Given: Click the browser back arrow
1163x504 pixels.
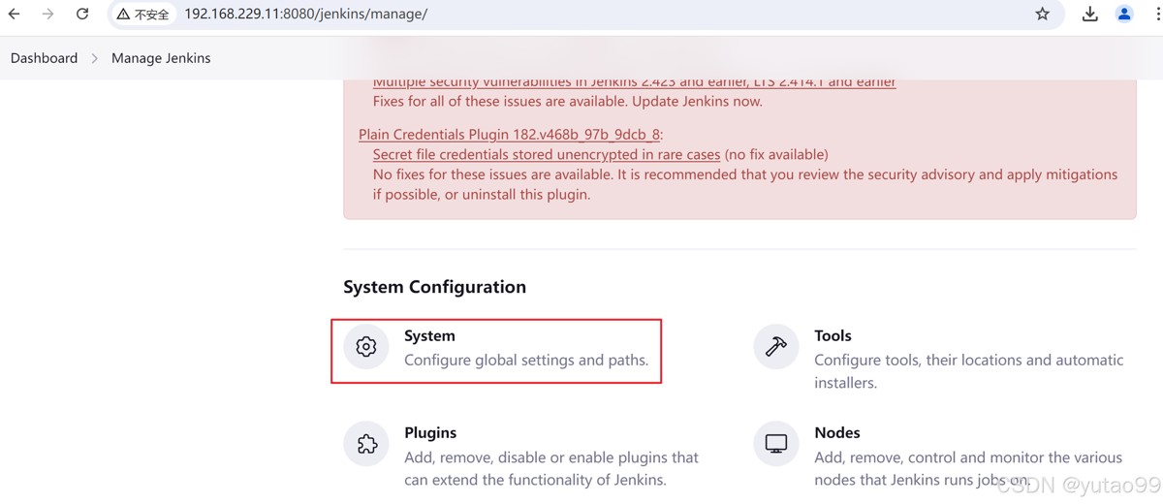Looking at the screenshot, I should click(x=15, y=15).
